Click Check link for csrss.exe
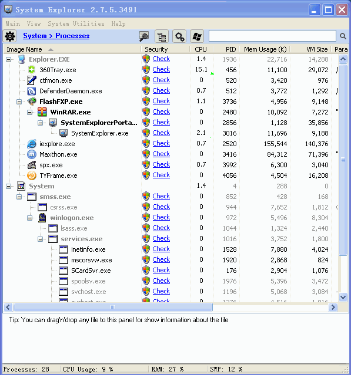Image resolution: width=351 pixels, height=375 pixels. point(161,207)
